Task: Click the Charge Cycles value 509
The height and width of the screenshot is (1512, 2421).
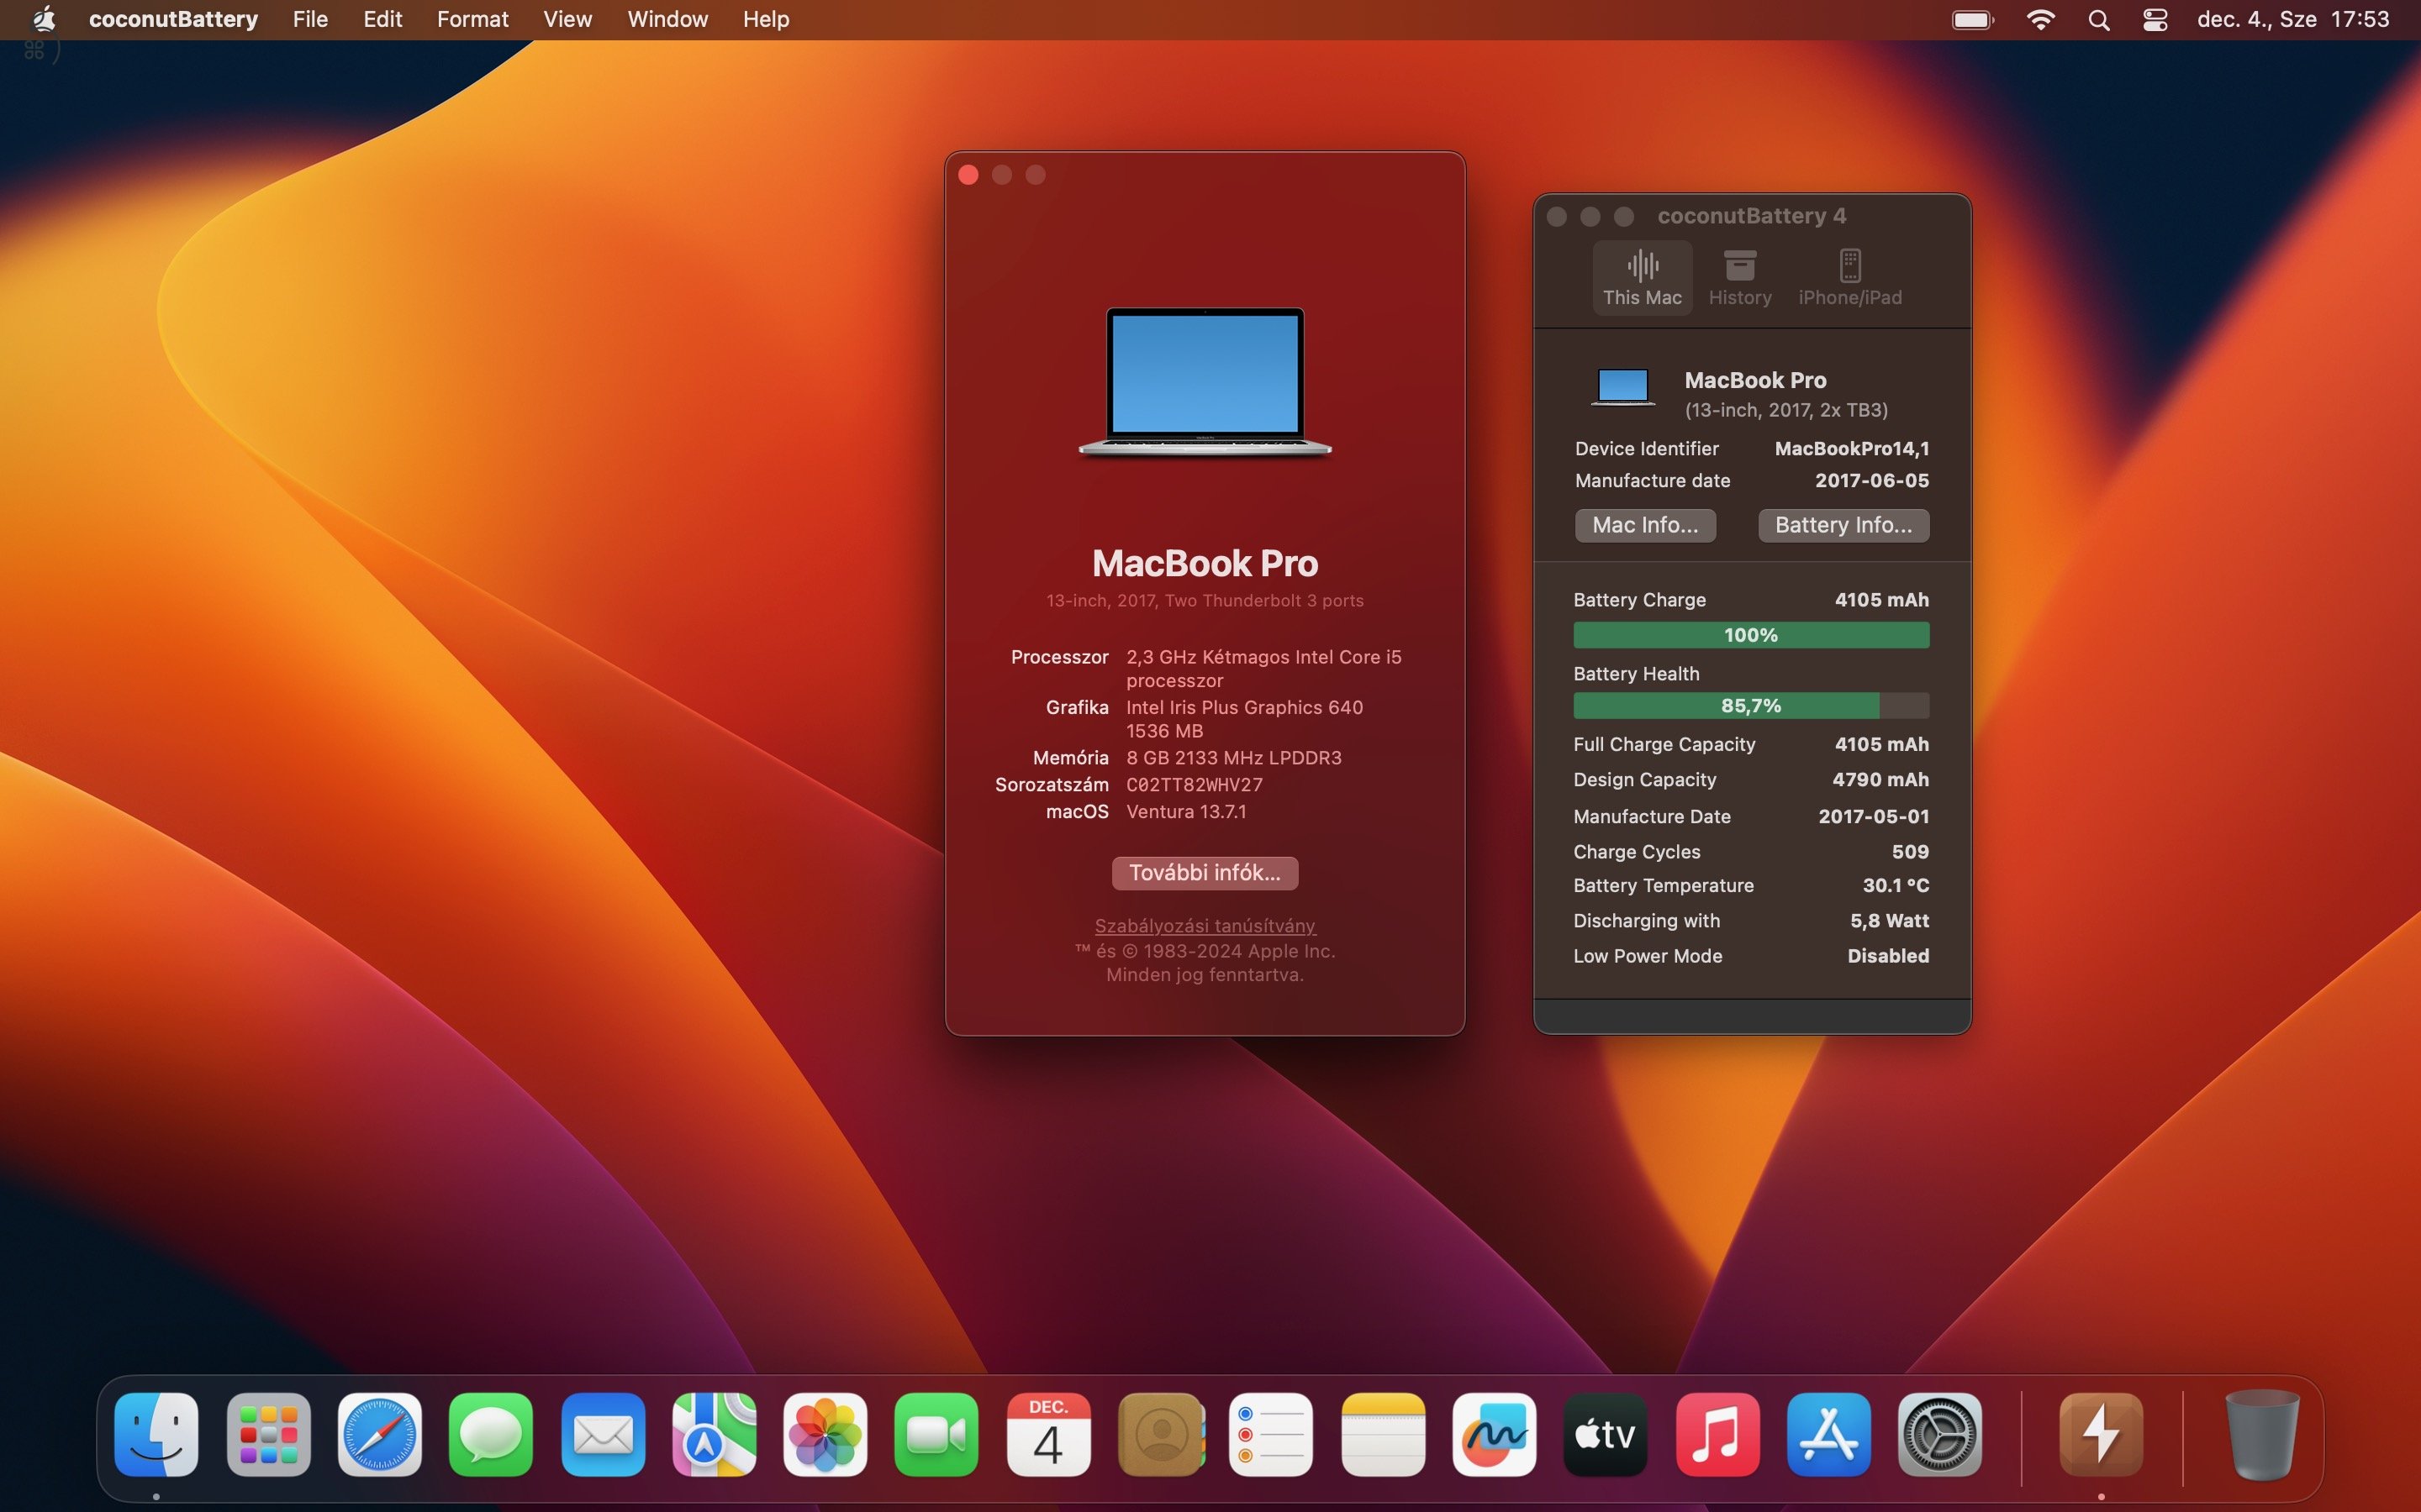Action: [1910, 852]
